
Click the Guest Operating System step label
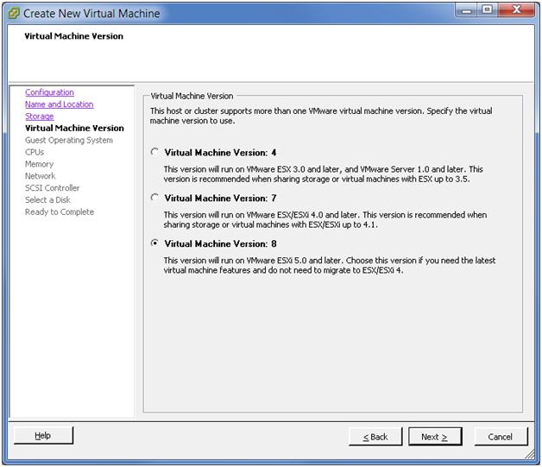[69, 141]
